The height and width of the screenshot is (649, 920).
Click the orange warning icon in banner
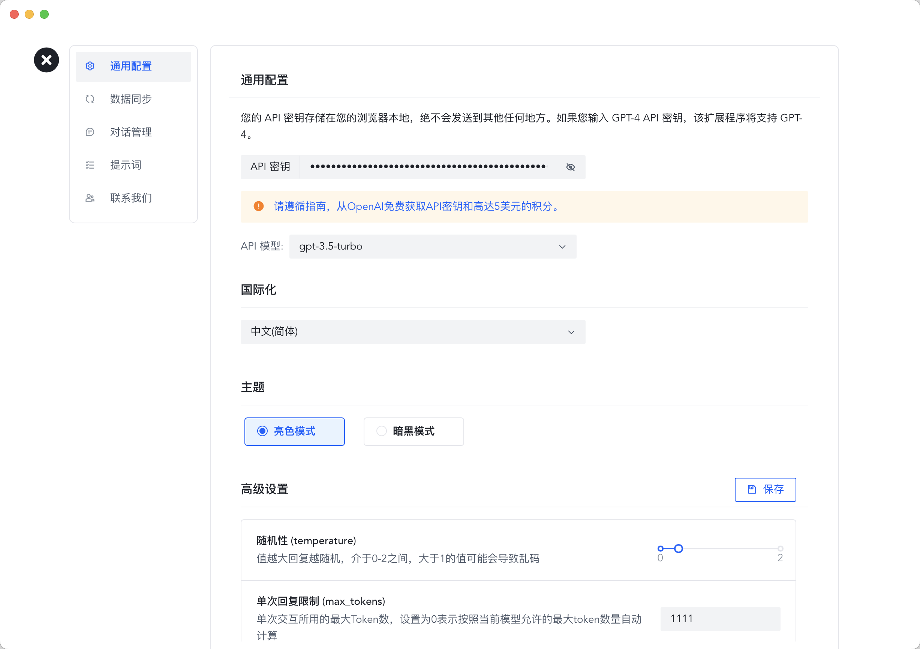click(259, 206)
